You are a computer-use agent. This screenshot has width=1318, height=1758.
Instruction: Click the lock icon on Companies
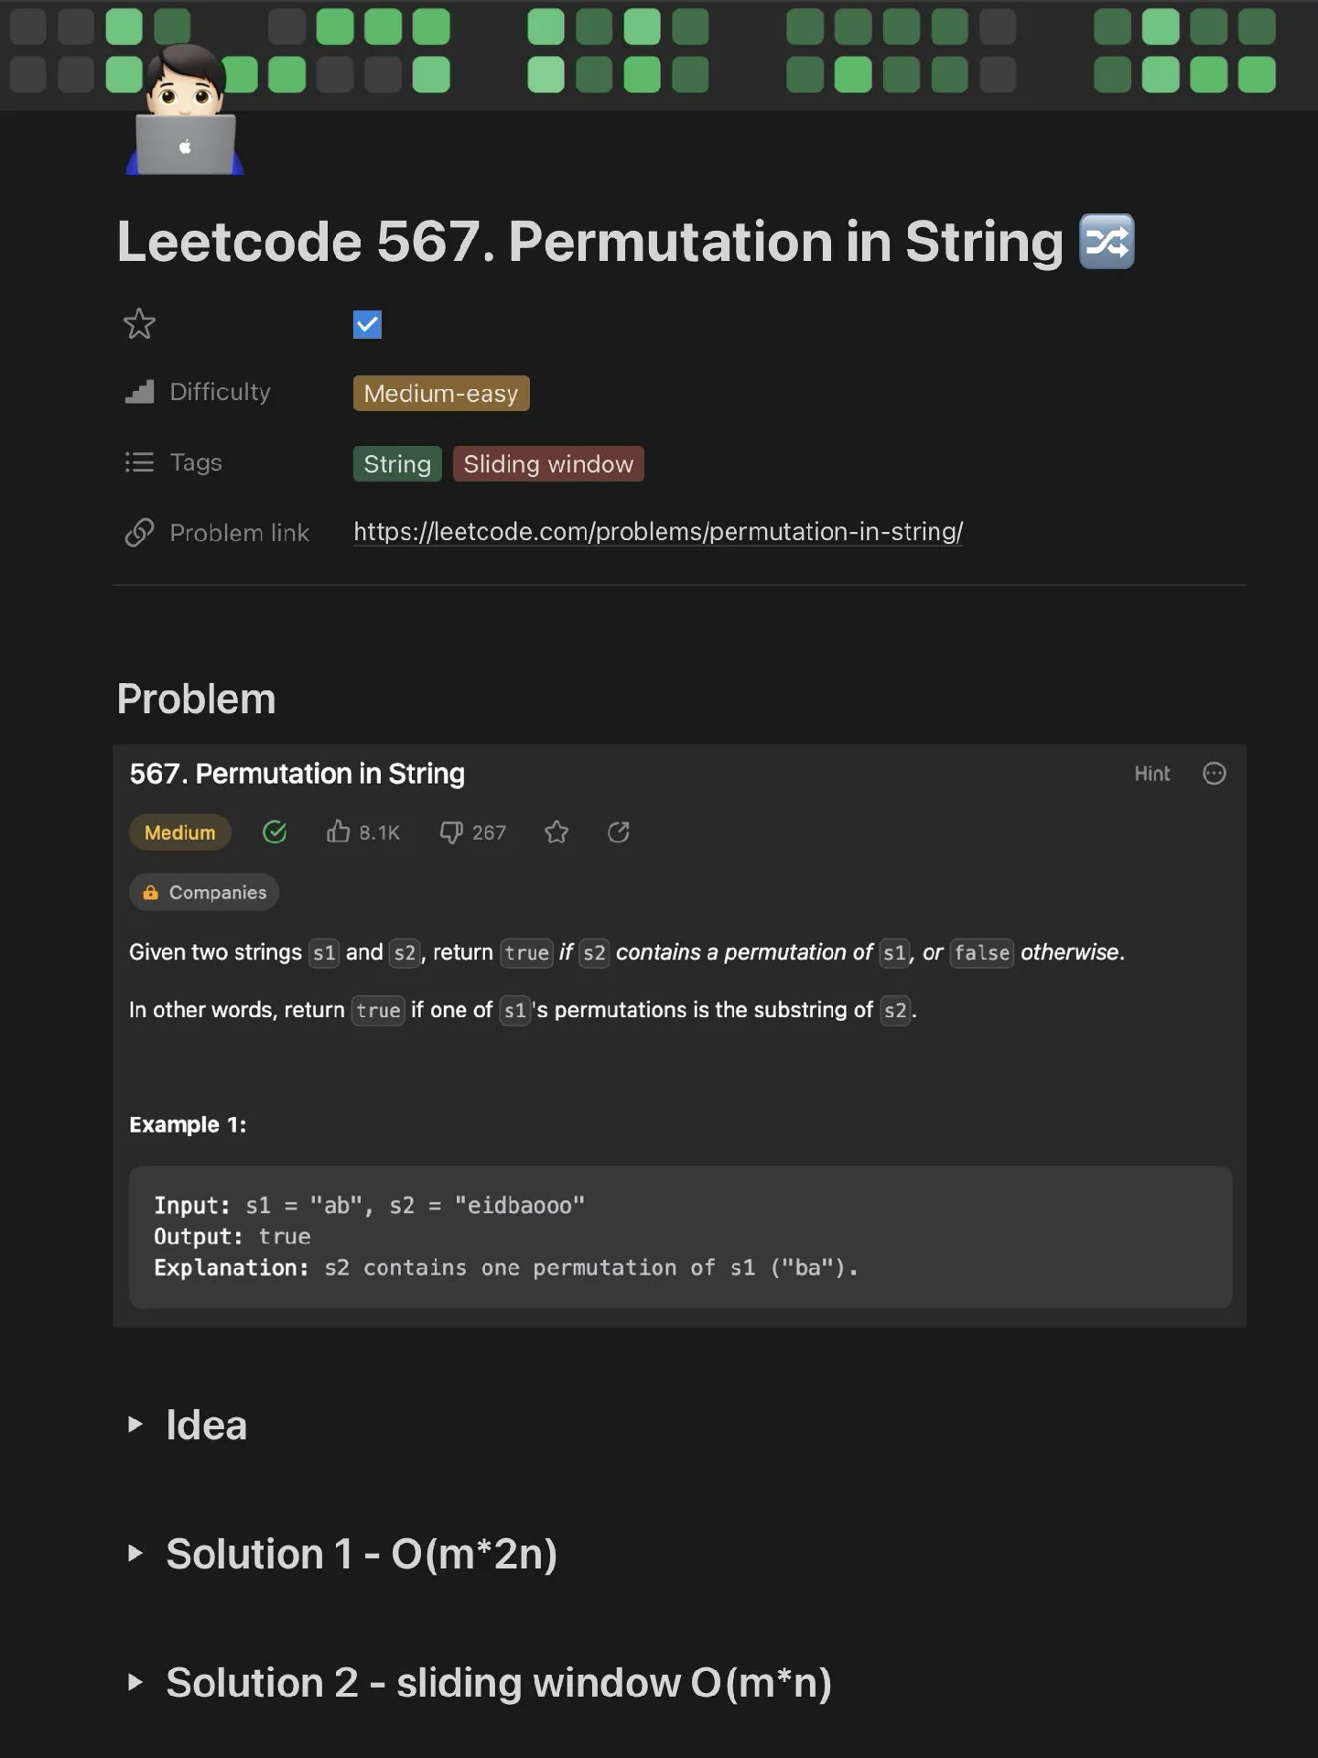coord(151,892)
